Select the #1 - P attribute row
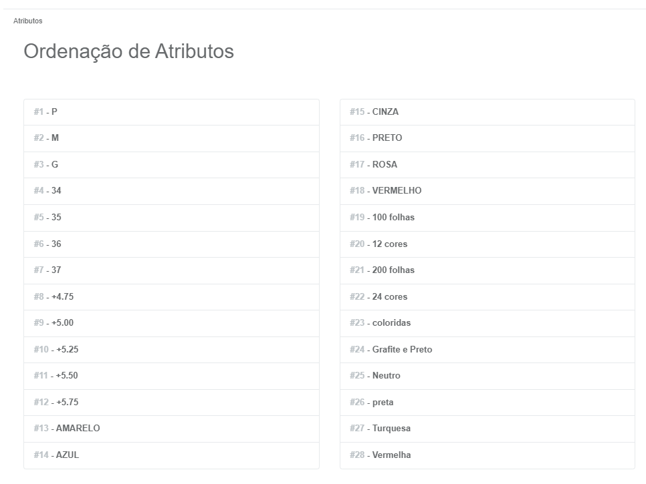Screen dimensions: 646x484 [x=171, y=112]
